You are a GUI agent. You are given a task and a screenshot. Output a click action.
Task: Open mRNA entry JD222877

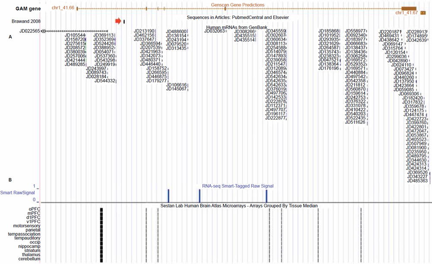pos(275,118)
